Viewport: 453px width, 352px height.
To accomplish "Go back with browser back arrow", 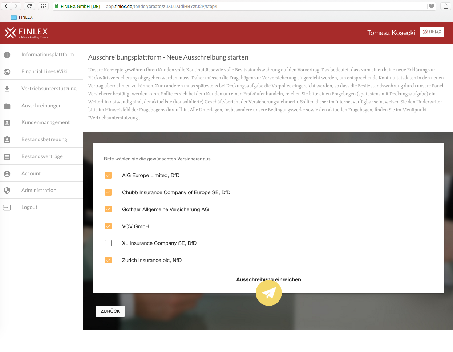I will pos(6,6).
